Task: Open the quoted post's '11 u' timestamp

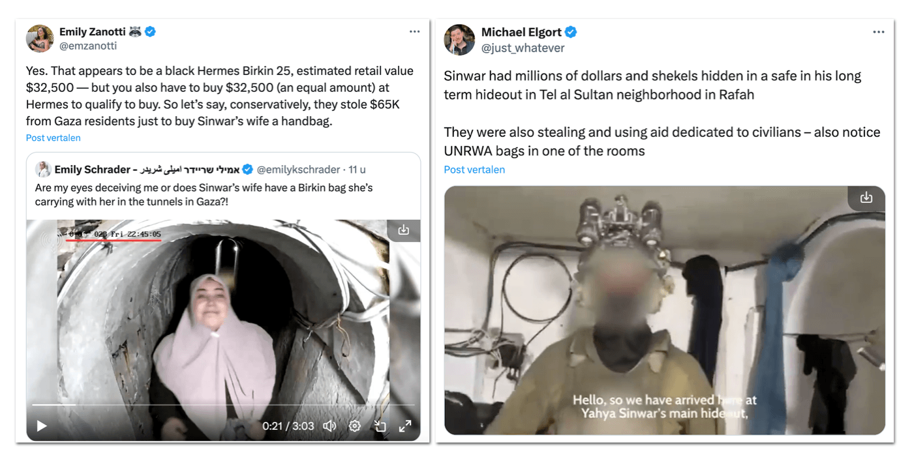Action: 357,170
